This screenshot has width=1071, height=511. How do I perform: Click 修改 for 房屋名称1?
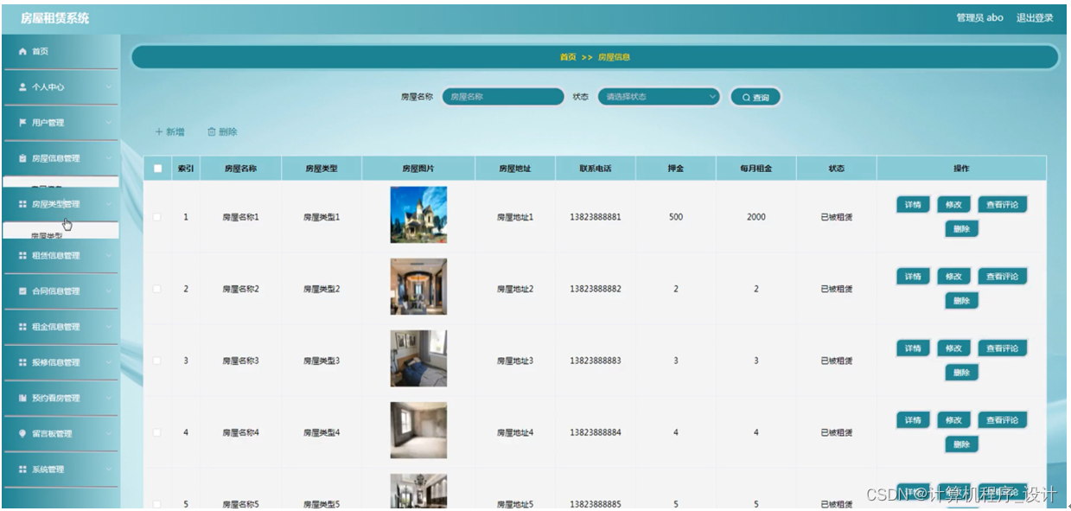pos(953,205)
